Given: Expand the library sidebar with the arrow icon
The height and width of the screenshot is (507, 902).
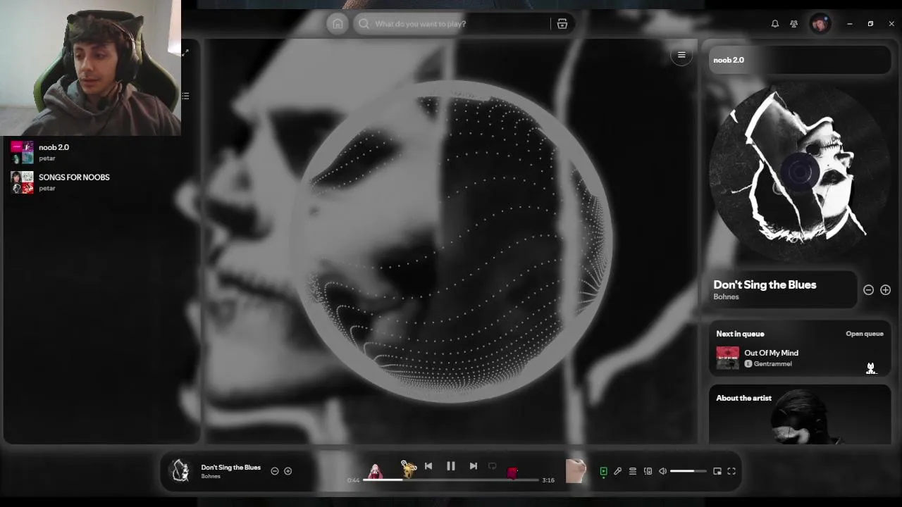Looking at the screenshot, I should (185, 53).
